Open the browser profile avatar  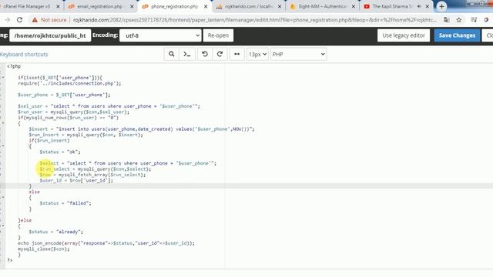click(x=486, y=20)
